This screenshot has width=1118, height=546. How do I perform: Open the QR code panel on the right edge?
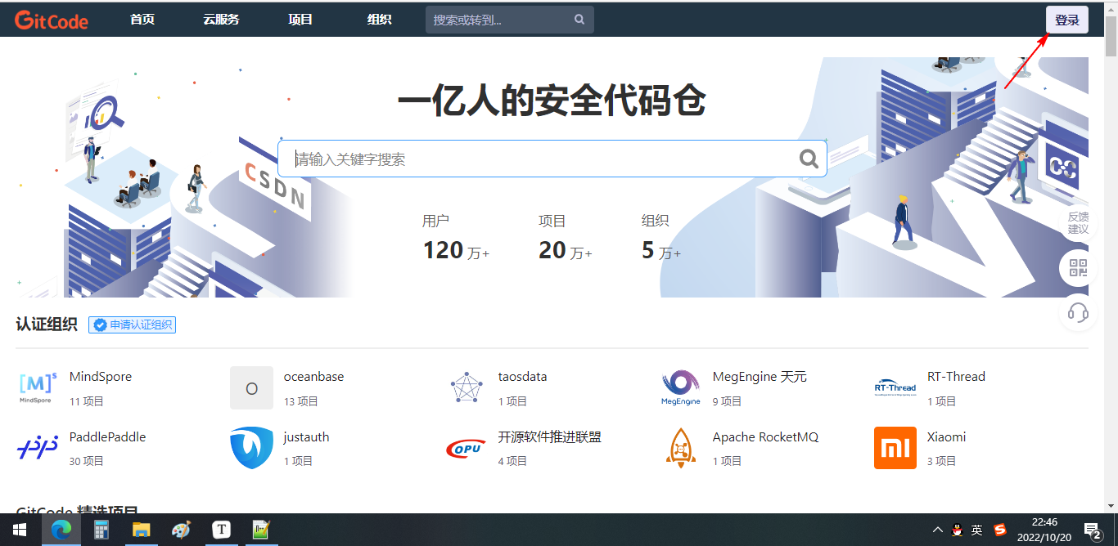click(x=1078, y=267)
